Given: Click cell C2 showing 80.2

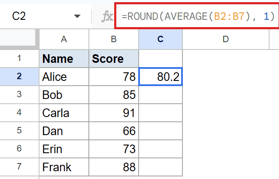Looking at the screenshot, I should tap(161, 77).
